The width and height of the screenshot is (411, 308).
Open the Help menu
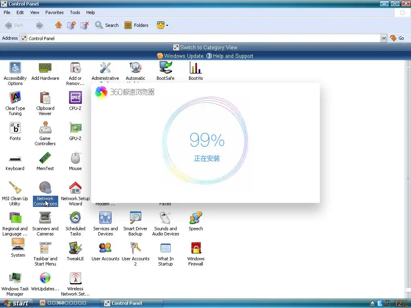pos(90,12)
